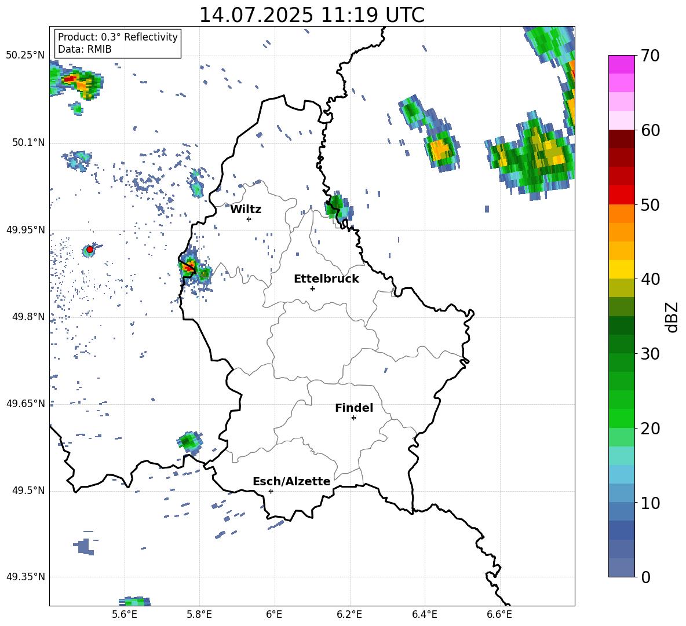Click the Wiltz cross marker
Screen dimensions: 686x626
249,219
